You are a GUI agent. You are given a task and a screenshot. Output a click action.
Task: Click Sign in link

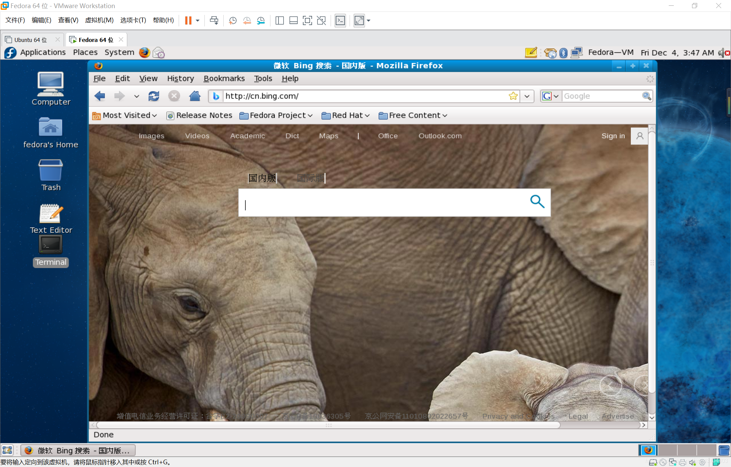pos(613,136)
